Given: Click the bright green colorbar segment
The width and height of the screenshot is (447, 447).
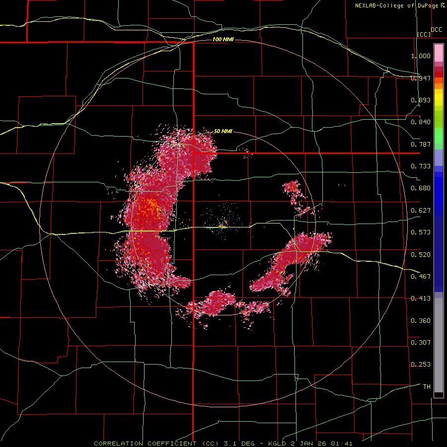Looking at the screenshot, I should click(x=439, y=135).
